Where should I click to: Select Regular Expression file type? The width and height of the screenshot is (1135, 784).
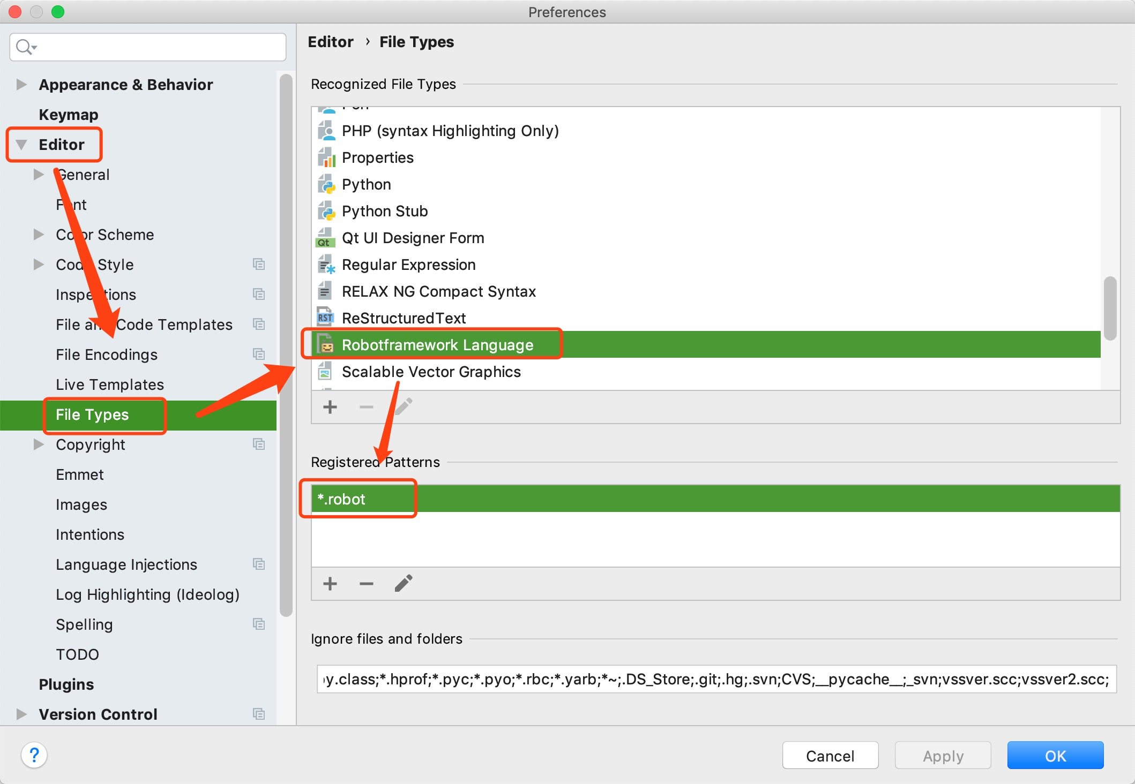tap(408, 265)
